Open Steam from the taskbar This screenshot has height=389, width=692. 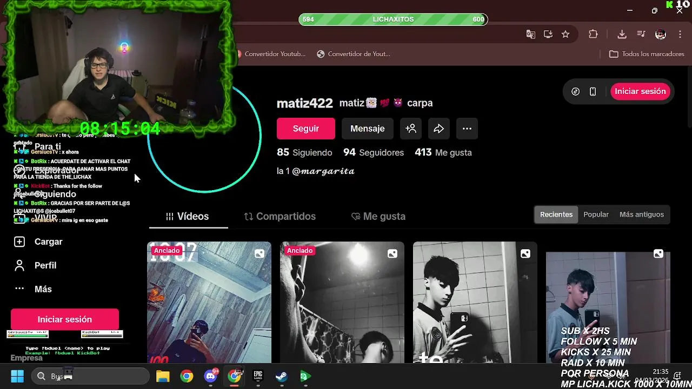(x=282, y=376)
